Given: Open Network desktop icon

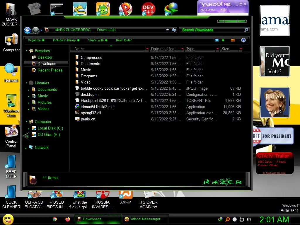Looking at the screenshot, I should 11,73.
